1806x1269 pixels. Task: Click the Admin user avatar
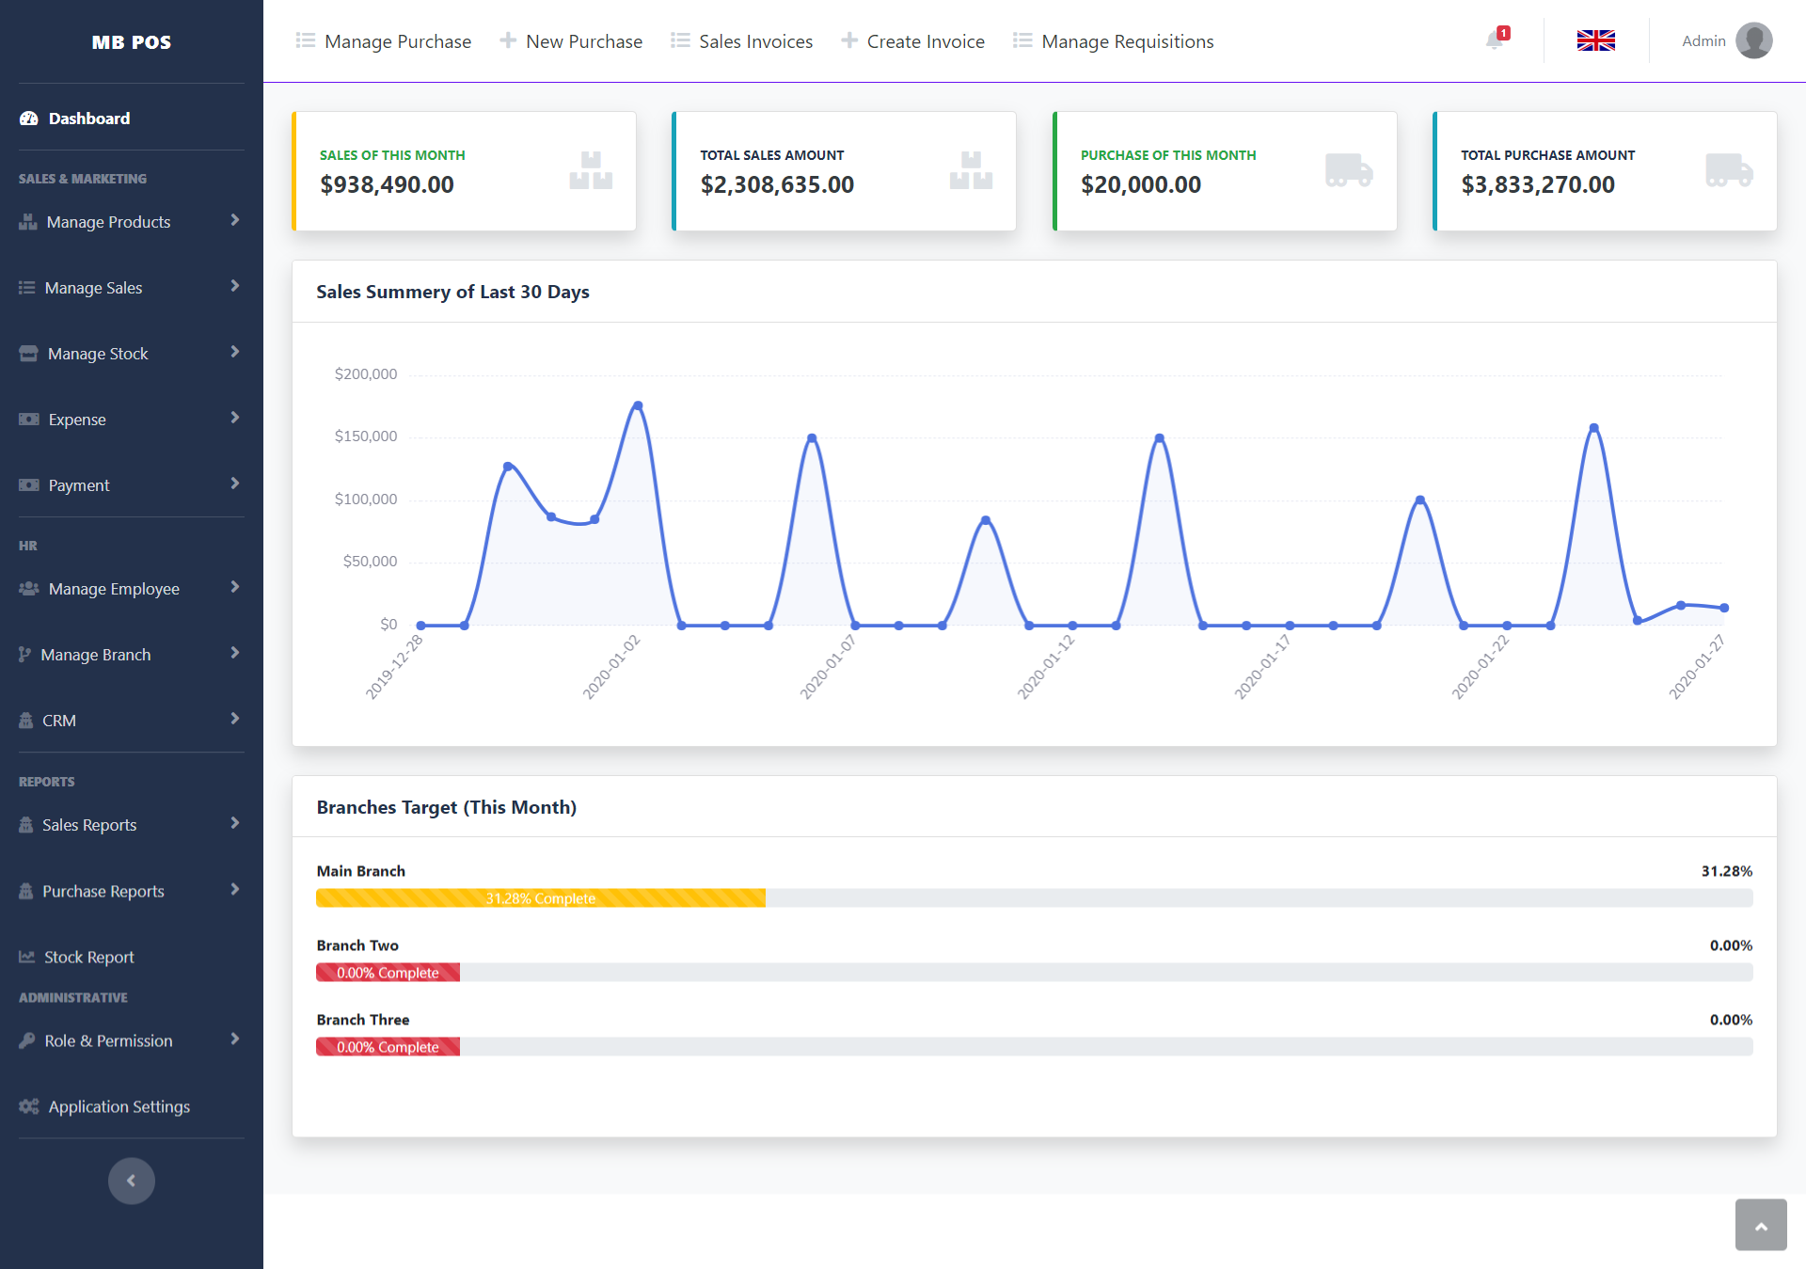click(x=1753, y=40)
